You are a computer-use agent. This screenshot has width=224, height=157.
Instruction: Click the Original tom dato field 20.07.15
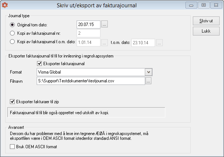tap(88, 25)
